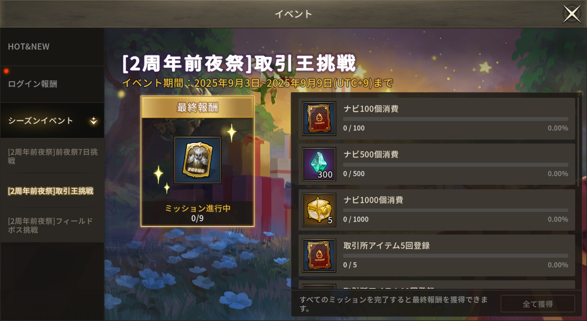This screenshot has width=587, height=321.
Task: Close the イベント window with the X icon
Action: pos(572,14)
